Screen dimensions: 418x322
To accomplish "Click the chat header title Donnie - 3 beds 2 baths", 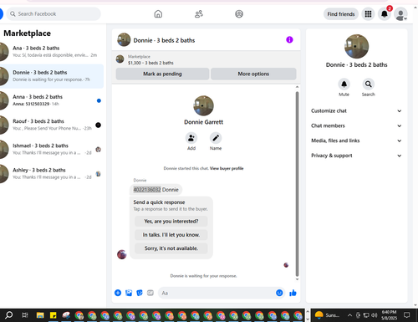I will point(164,40).
